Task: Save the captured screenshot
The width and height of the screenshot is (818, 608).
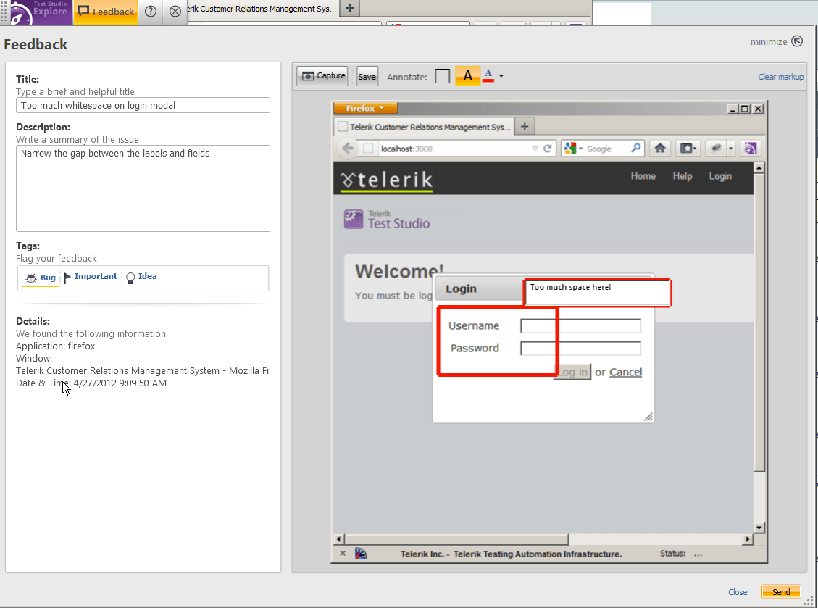Action: point(367,77)
